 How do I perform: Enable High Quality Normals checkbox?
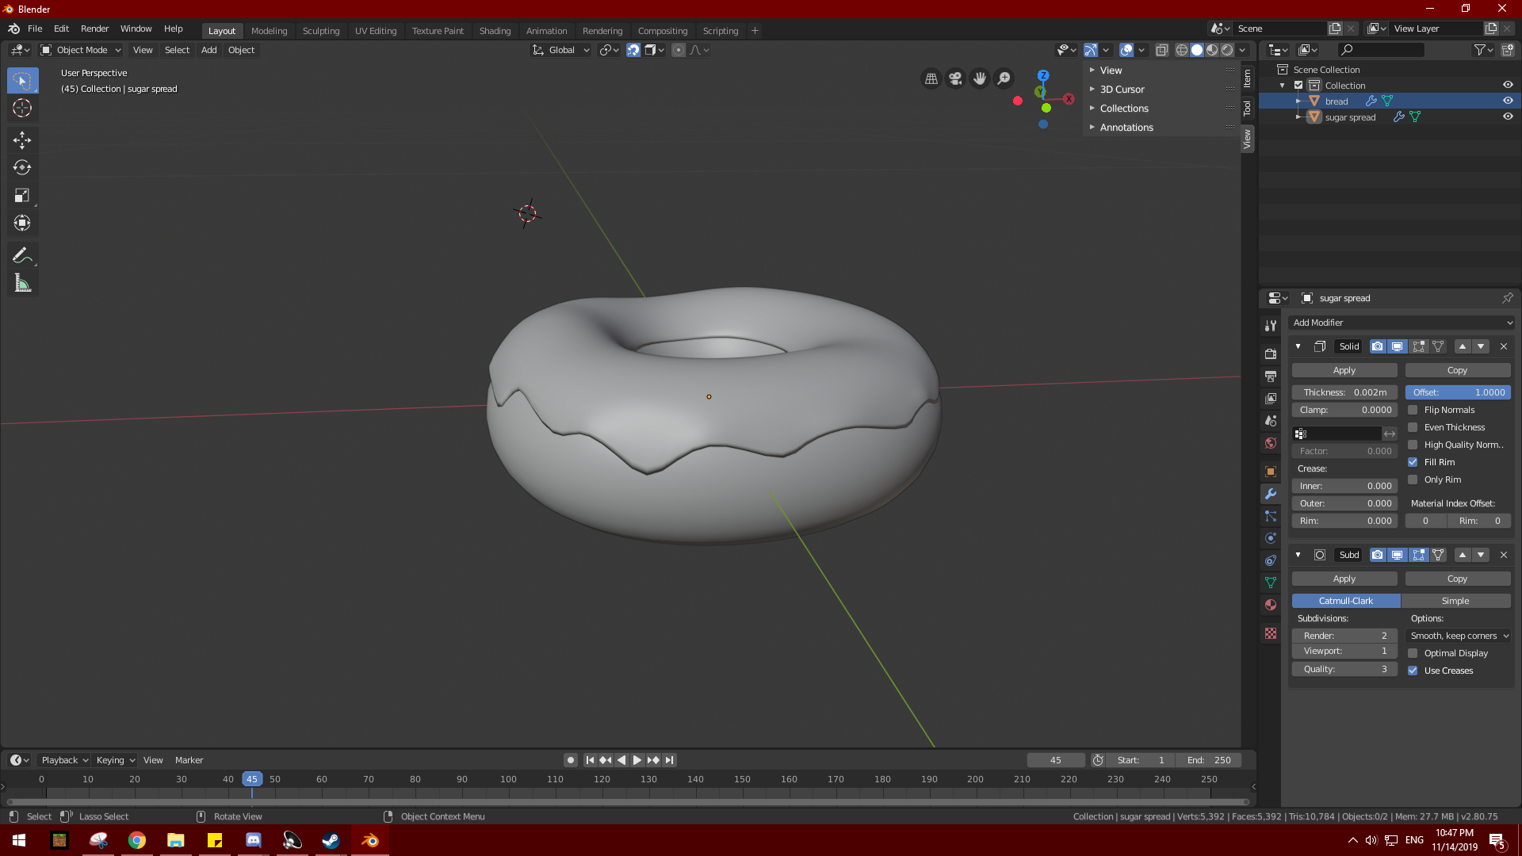[1413, 445]
